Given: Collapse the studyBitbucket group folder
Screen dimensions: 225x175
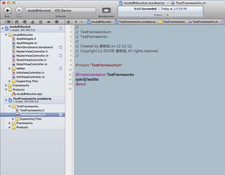Looking at the screenshot, I should click(x=6, y=35).
